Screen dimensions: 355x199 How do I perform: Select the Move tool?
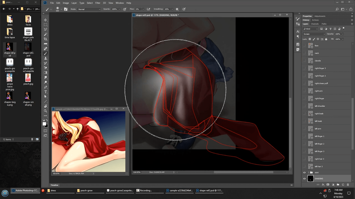pyautogui.click(x=45, y=20)
